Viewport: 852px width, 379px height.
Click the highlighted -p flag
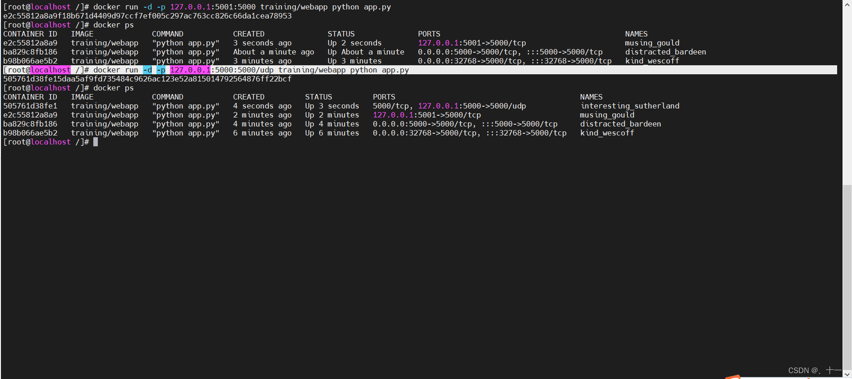pos(161,70)
